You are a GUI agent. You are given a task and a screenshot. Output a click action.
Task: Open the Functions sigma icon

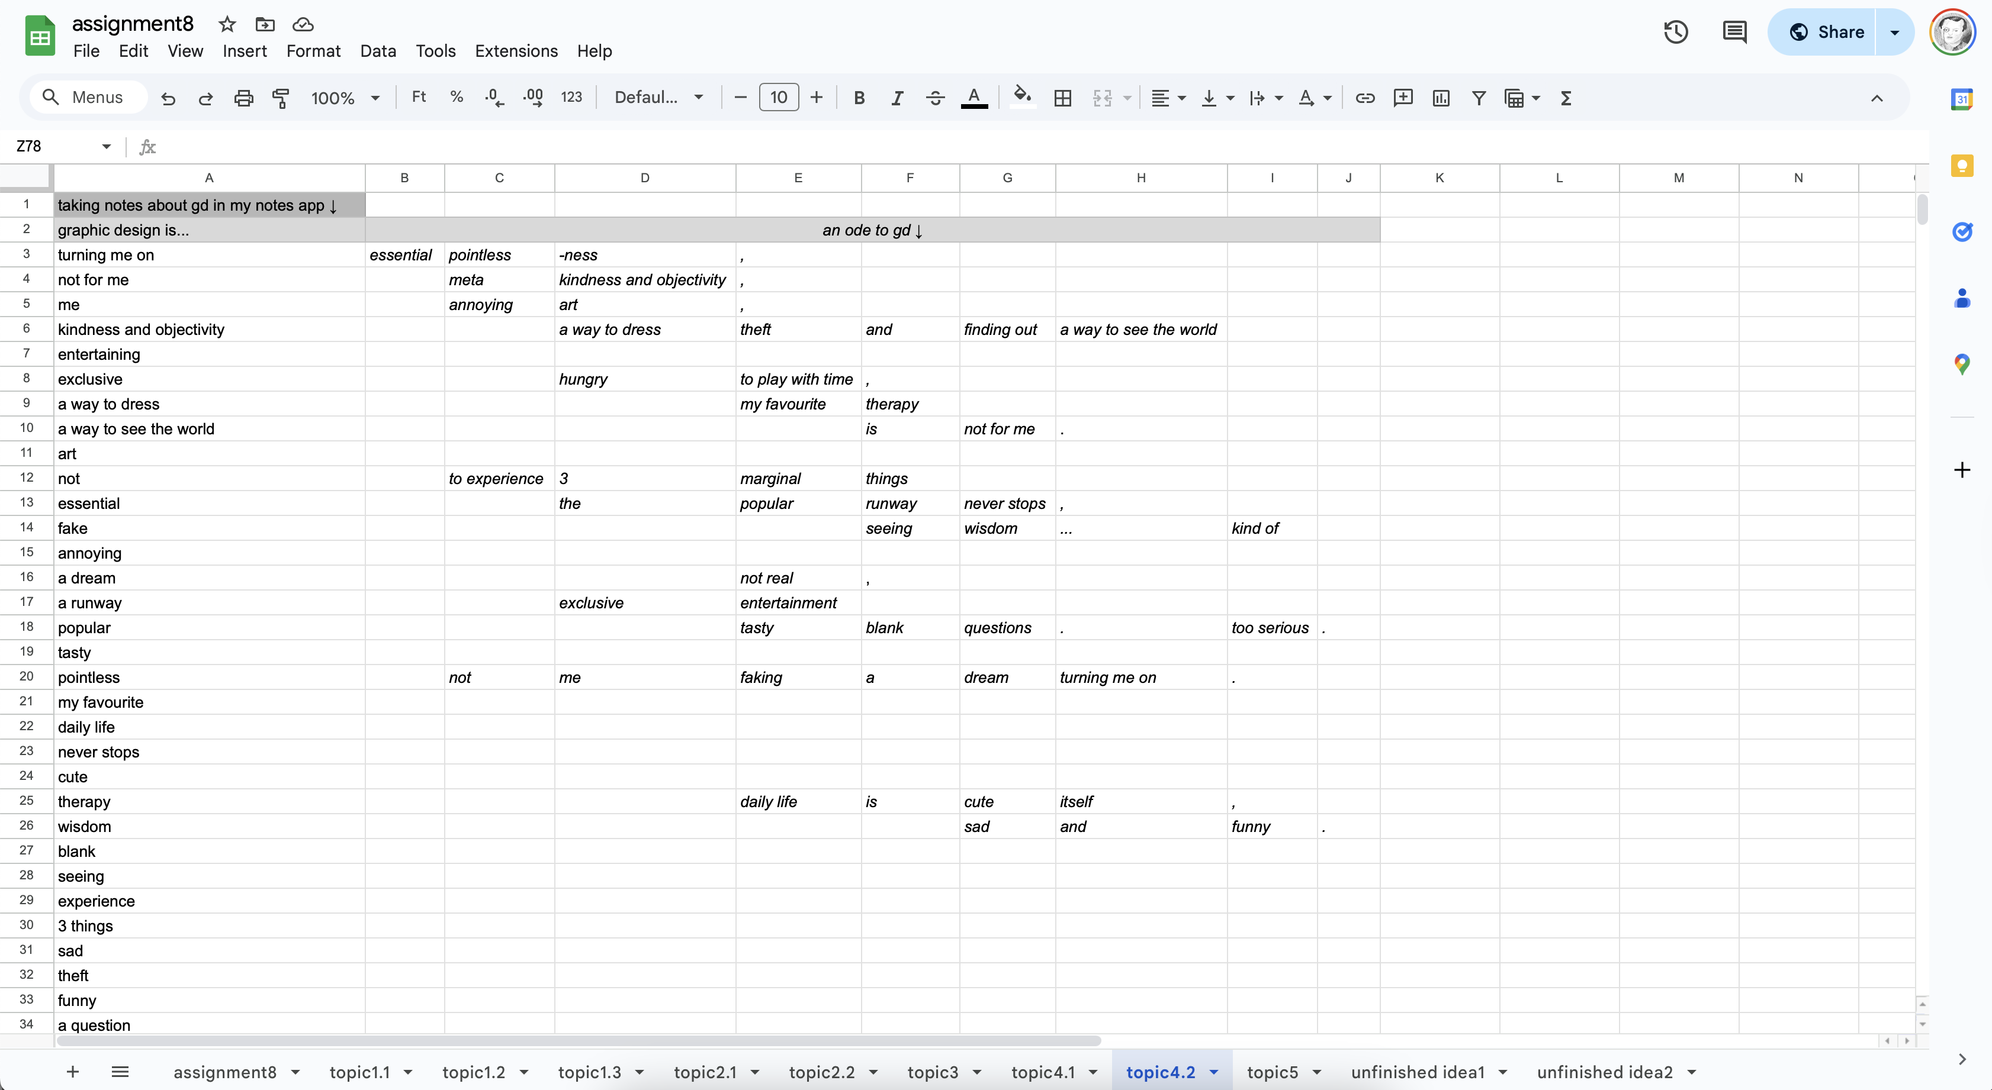(x=1566, y=98)
